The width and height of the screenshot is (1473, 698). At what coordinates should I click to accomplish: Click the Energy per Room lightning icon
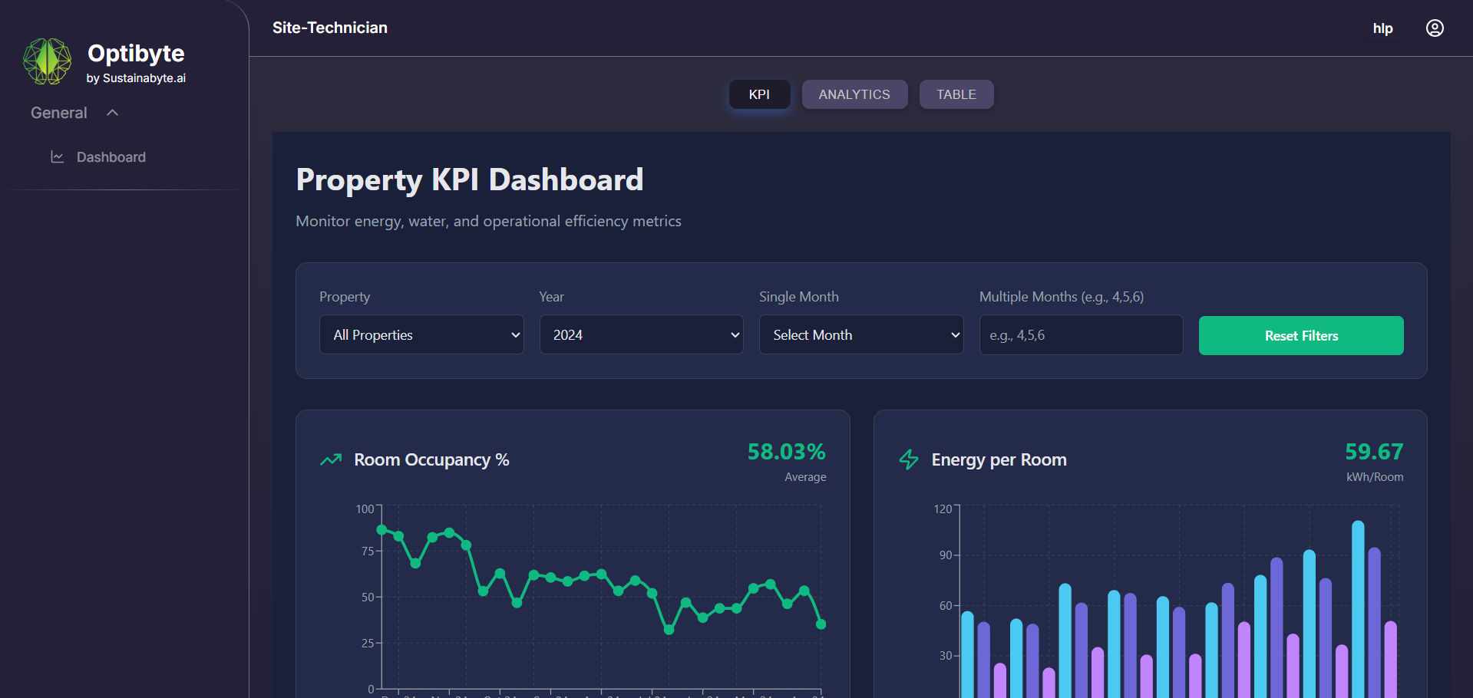coord(908,459)
